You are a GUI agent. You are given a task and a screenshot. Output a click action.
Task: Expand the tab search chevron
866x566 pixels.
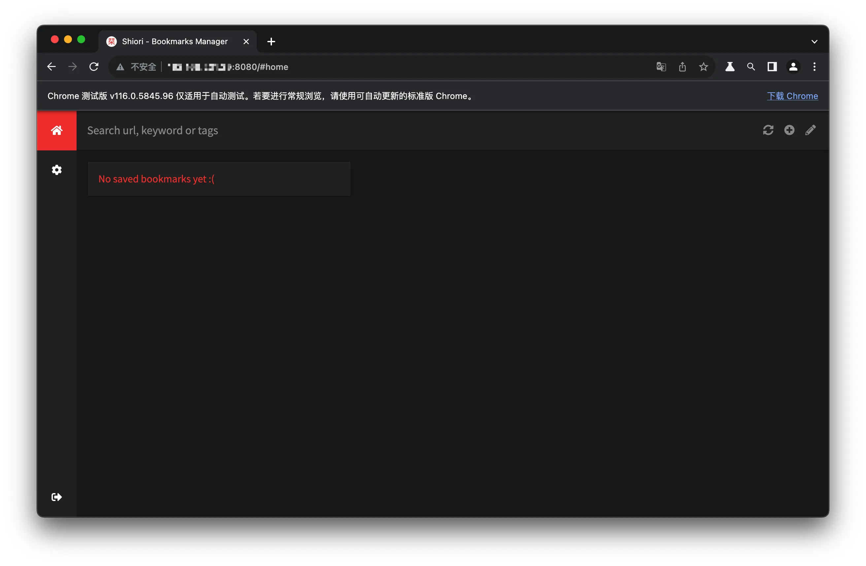(814, 42)
